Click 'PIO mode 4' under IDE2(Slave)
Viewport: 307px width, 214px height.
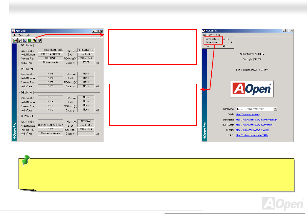pyautogui.click(x=86, y=129)
